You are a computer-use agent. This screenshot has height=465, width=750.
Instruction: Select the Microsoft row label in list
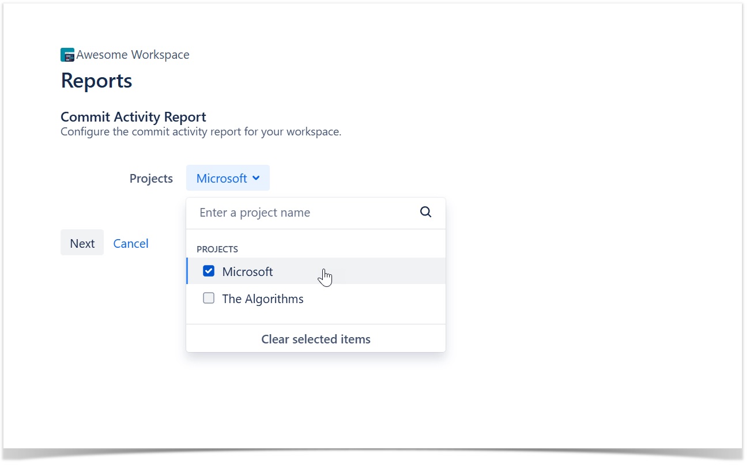(247, 271)
